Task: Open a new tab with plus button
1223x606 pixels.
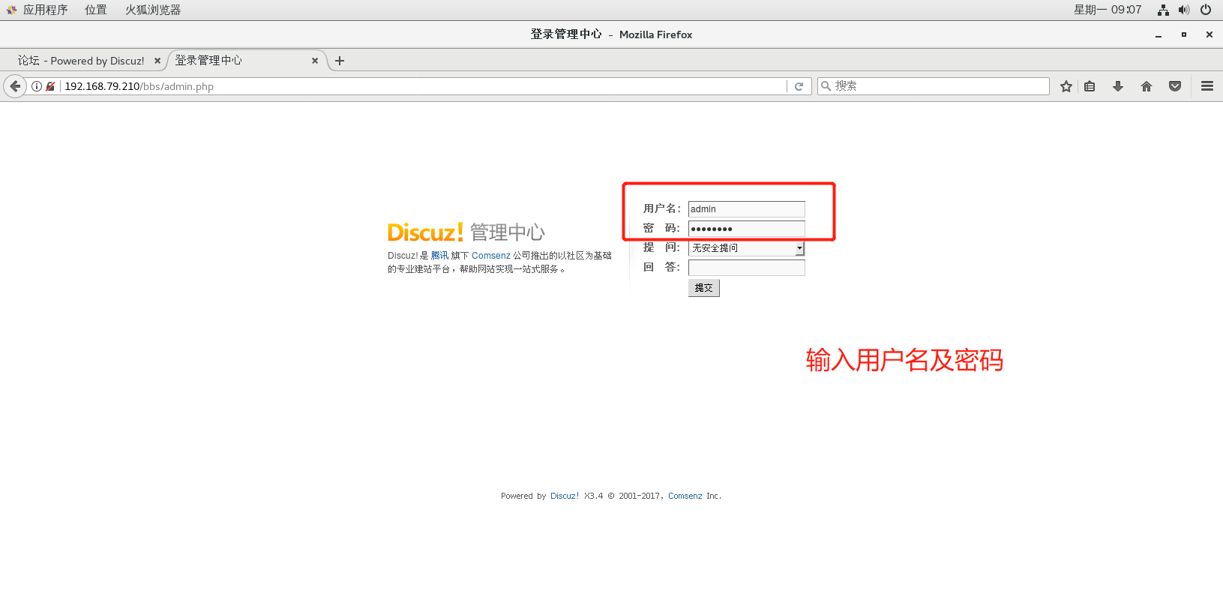Action: [x=340, y=61]
